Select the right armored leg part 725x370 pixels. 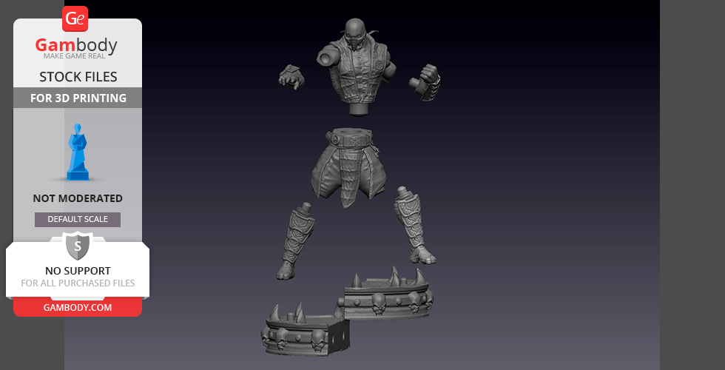click(414, 226)
